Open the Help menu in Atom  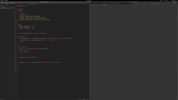[14, 3]
